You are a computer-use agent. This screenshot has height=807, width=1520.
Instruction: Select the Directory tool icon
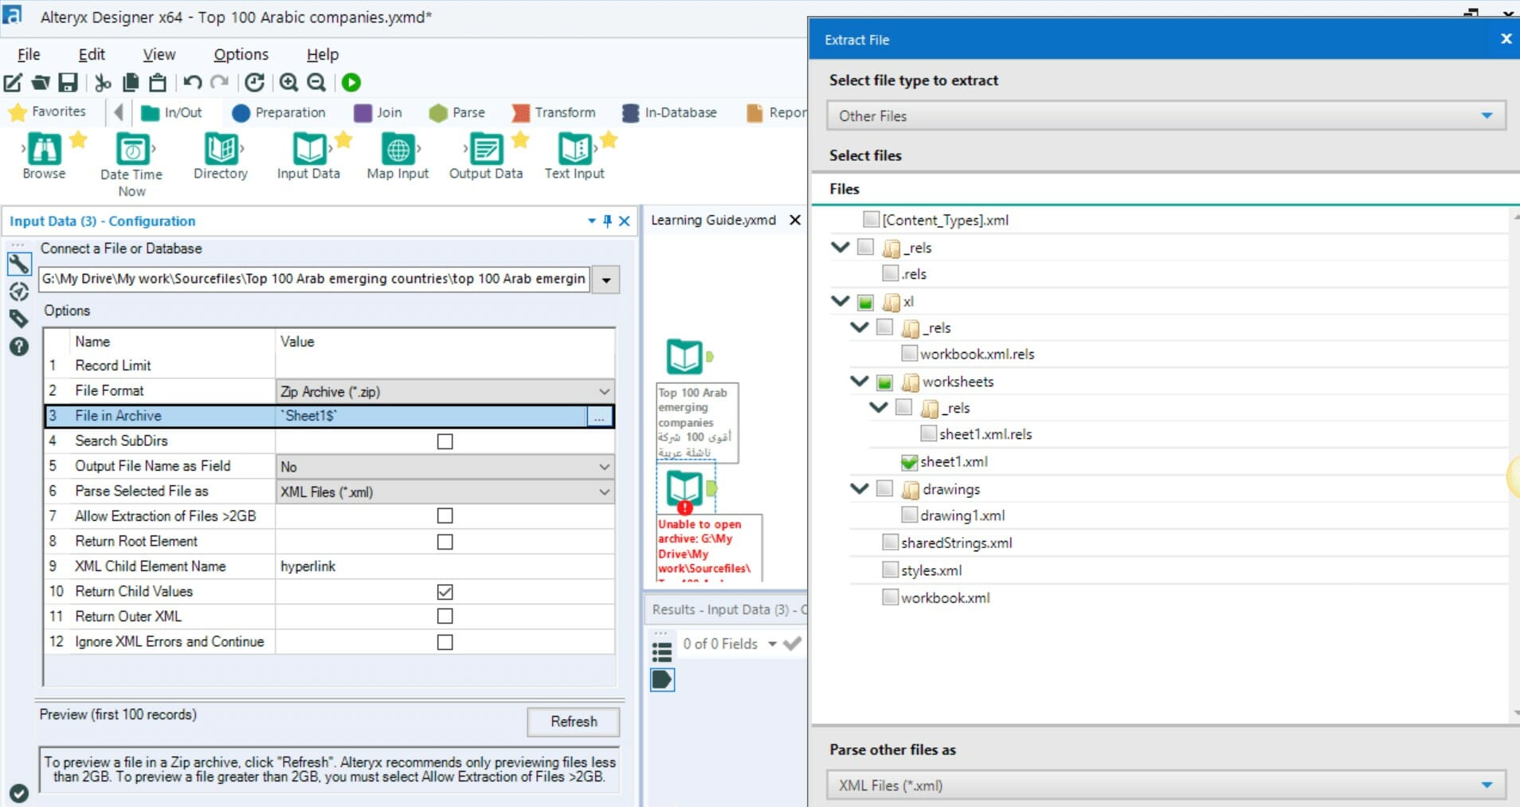[x=221, y=149]
